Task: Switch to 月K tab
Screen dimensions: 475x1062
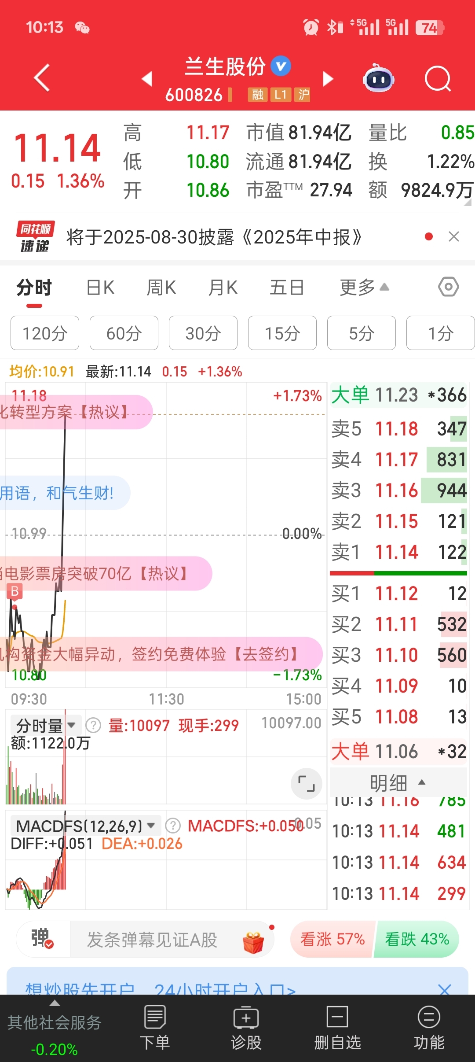Action: [223, 288]
